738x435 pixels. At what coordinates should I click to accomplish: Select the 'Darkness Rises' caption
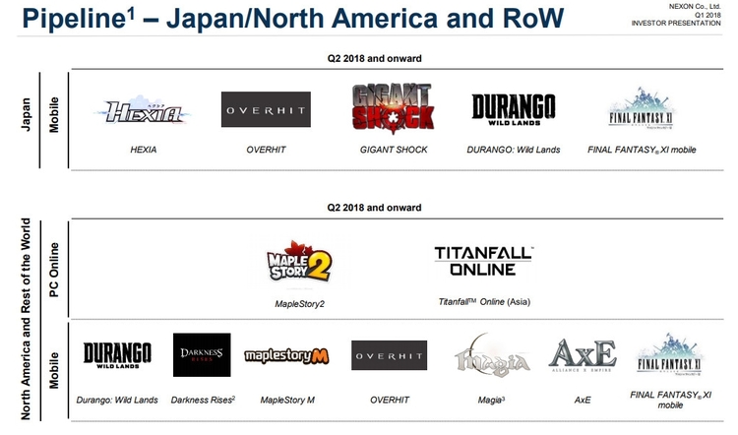coord(203,401)
